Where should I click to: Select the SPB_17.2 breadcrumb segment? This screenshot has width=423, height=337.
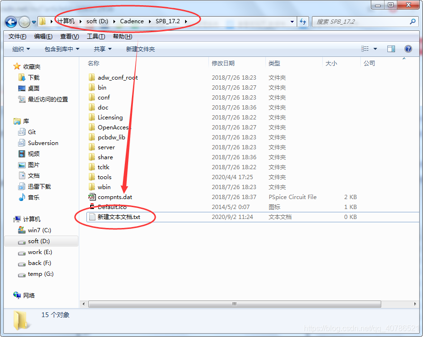[168, 21]
